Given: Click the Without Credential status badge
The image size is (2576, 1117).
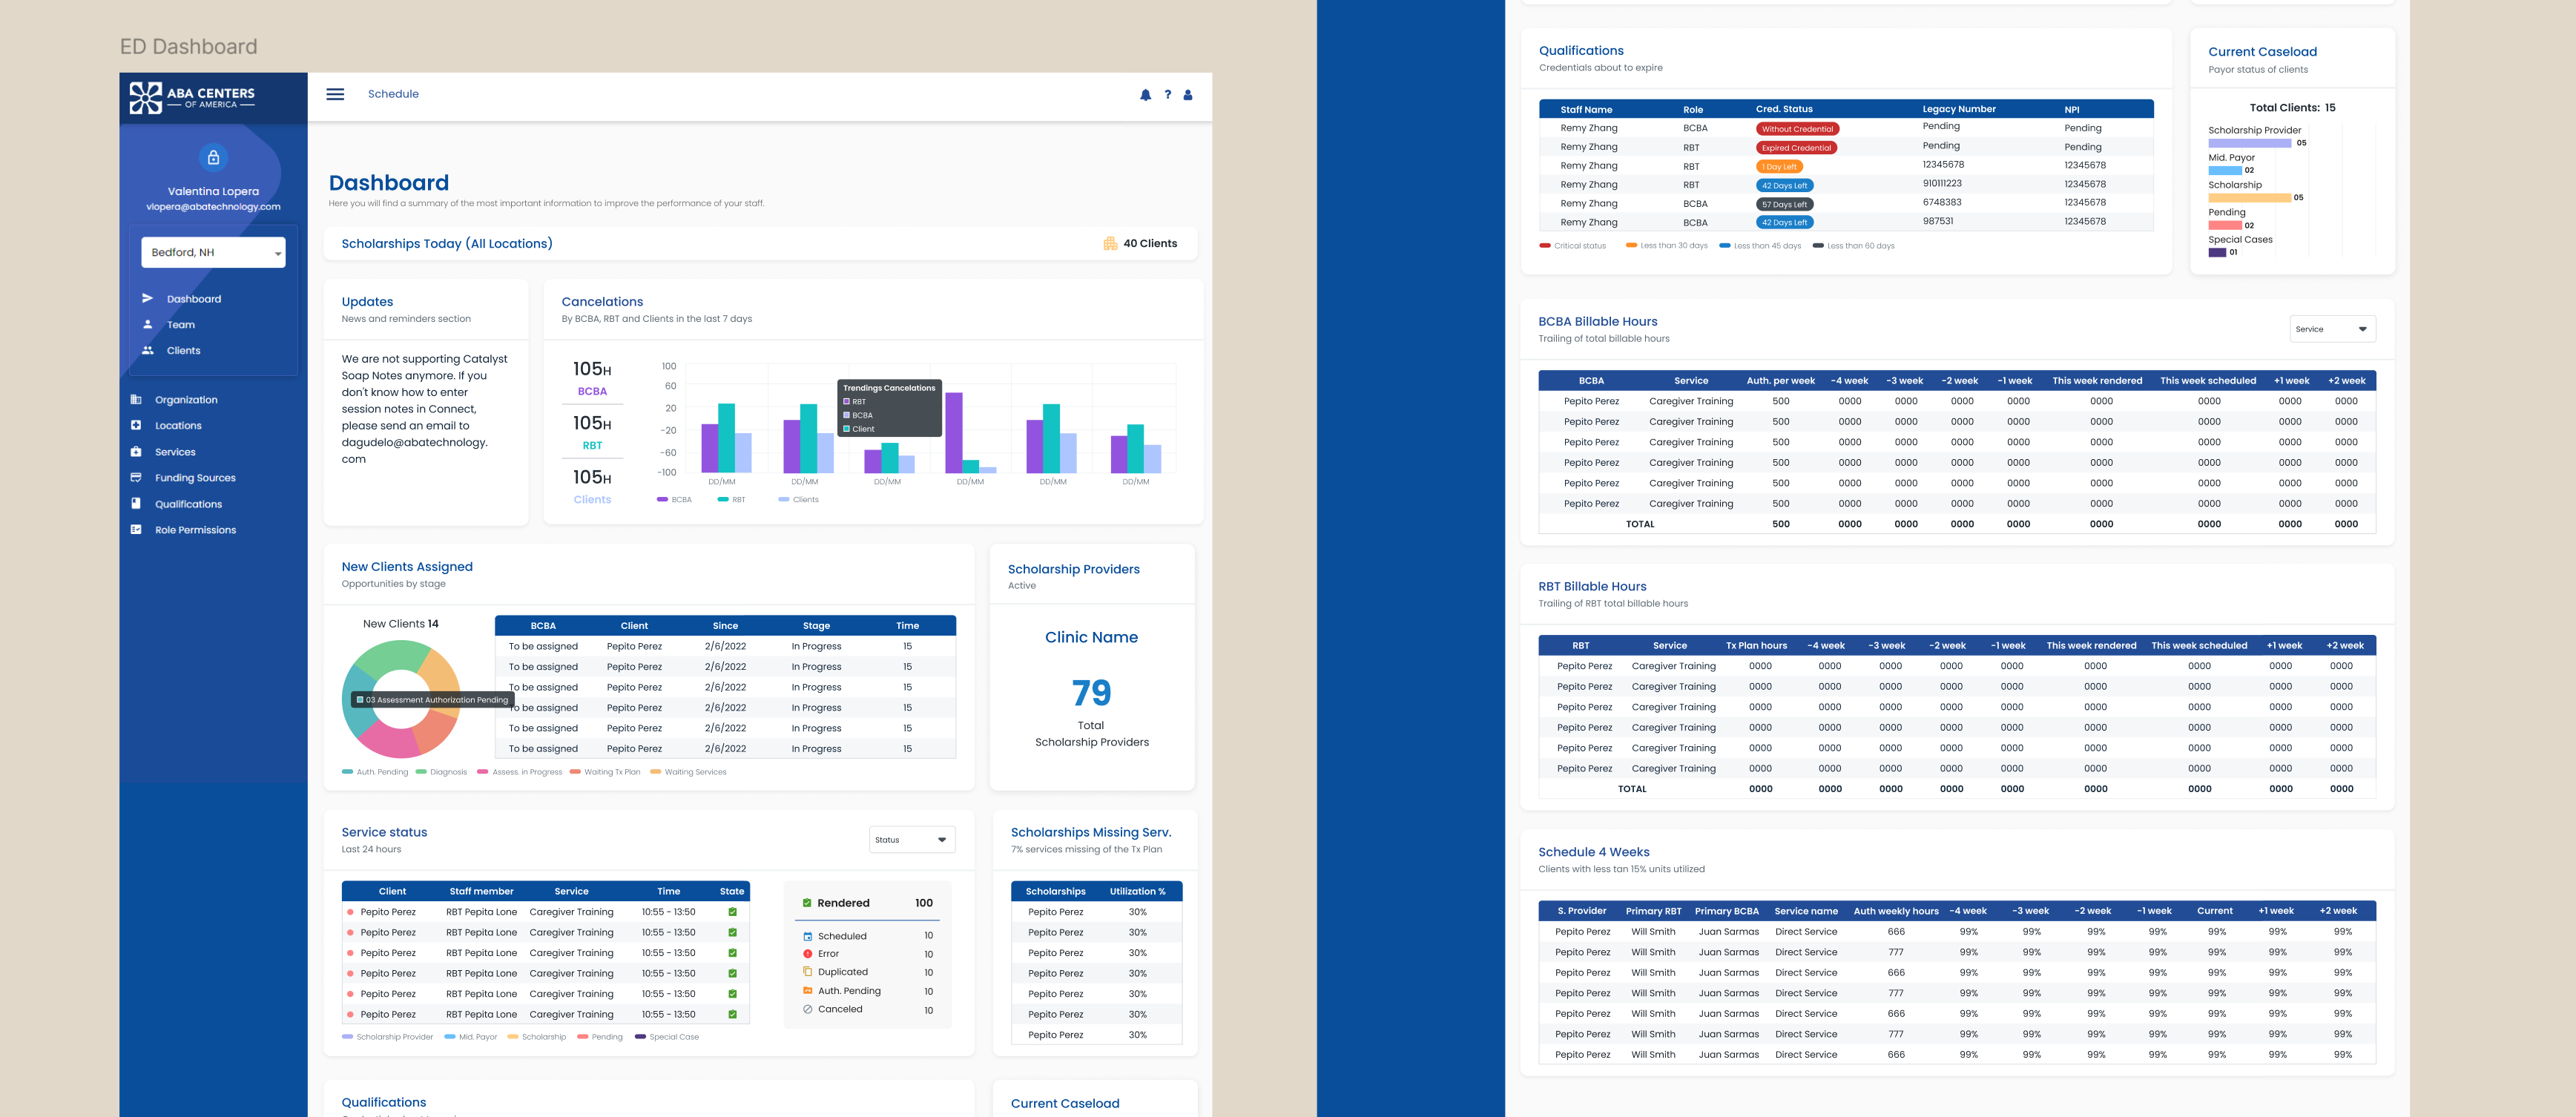Looking at the screenshot, I should click(1797, 129).
